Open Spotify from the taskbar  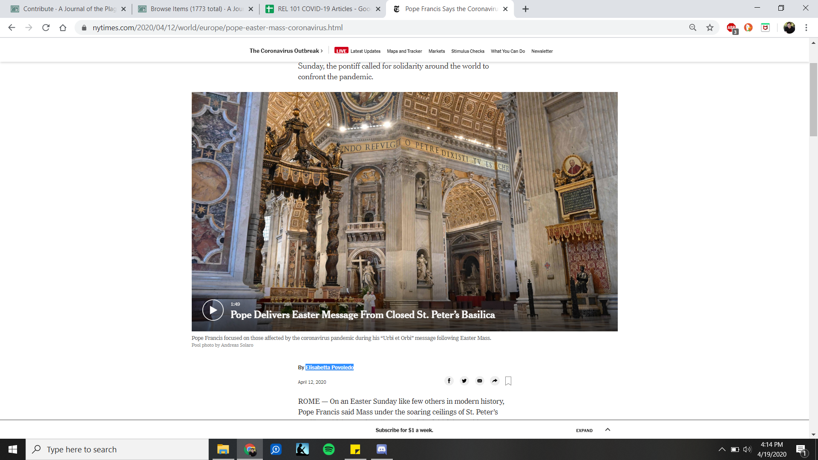point(329,449)
